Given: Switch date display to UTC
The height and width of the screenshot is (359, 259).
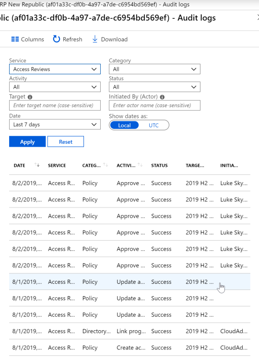Looking at the screenshot, I should coord(153,125).
